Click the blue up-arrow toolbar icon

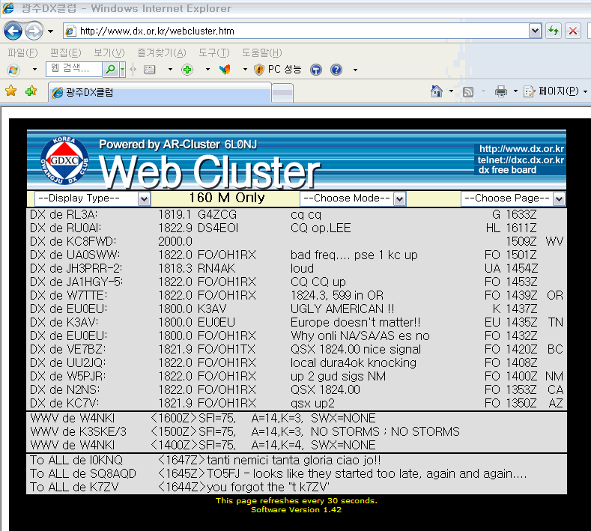coord(316,70)
